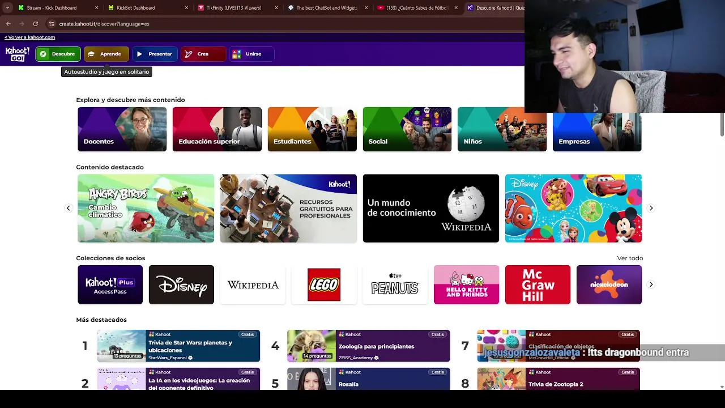
Task: Close the TikFinity tab
Action: tap(276, 8)
